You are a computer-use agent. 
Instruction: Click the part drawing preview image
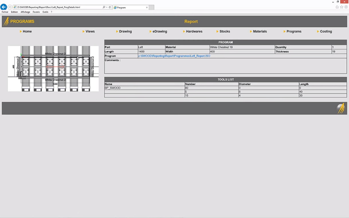[53, 68]
